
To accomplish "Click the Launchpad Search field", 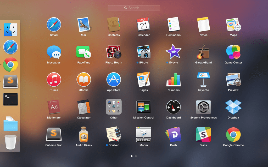I will click(134, 8).
